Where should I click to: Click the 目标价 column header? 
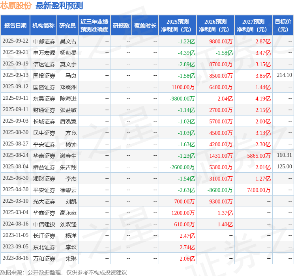point(283,26)
